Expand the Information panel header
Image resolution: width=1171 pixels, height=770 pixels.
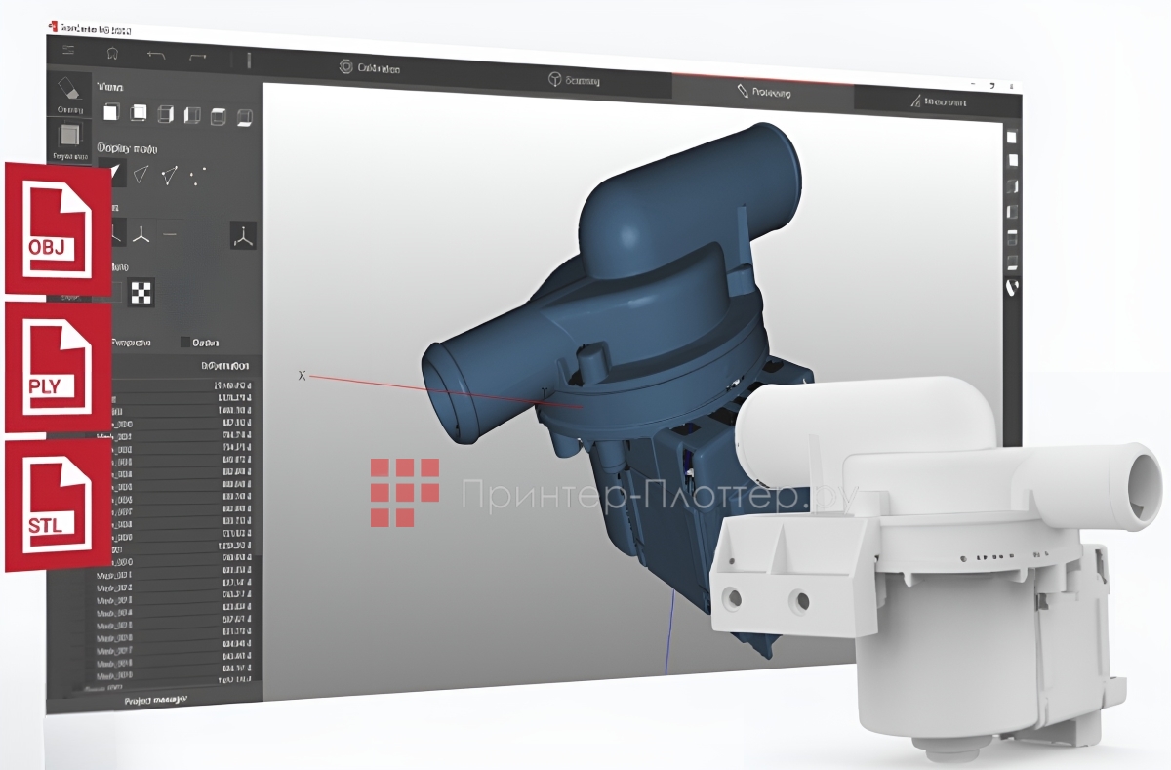pyautogui.click(x=225, y=365)
